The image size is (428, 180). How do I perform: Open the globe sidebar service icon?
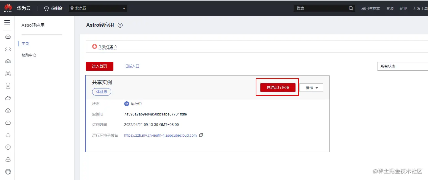point(8,172)
